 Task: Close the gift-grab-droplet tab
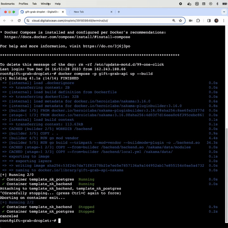[x=63, y=12]
